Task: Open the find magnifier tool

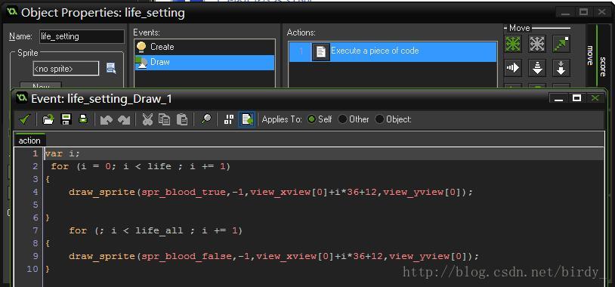Action: point(206,119)
